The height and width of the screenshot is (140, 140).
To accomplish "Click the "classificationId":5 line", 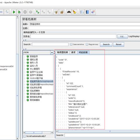I will tap(77, 101).
